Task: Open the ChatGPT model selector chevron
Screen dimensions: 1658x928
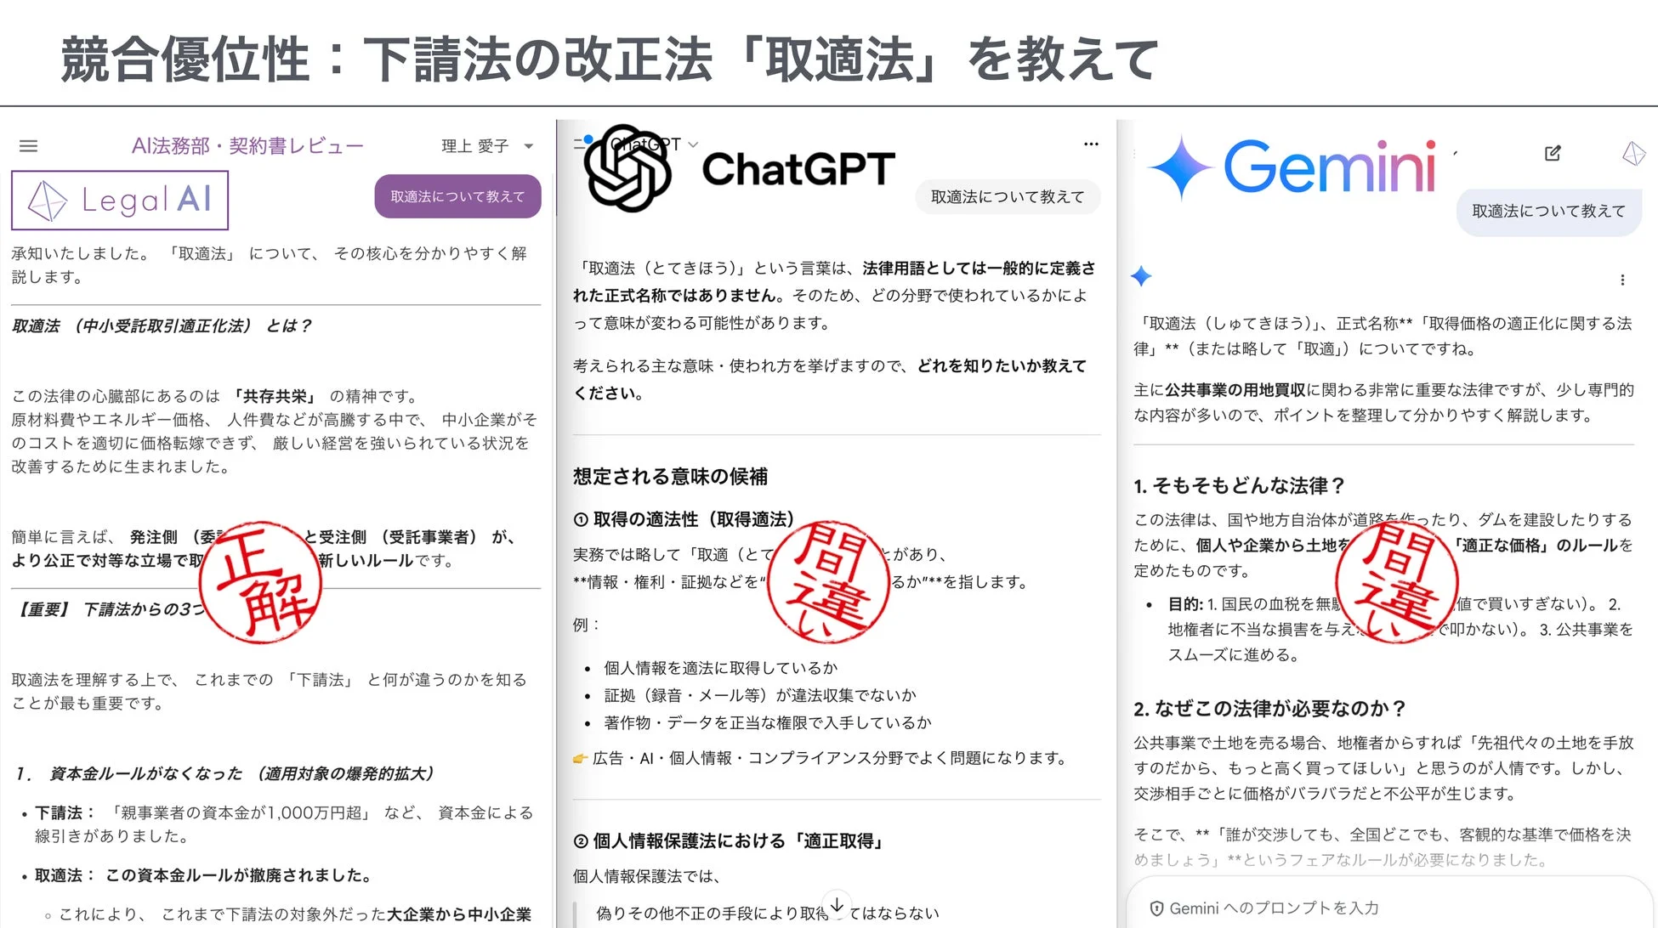Action: 694,144
